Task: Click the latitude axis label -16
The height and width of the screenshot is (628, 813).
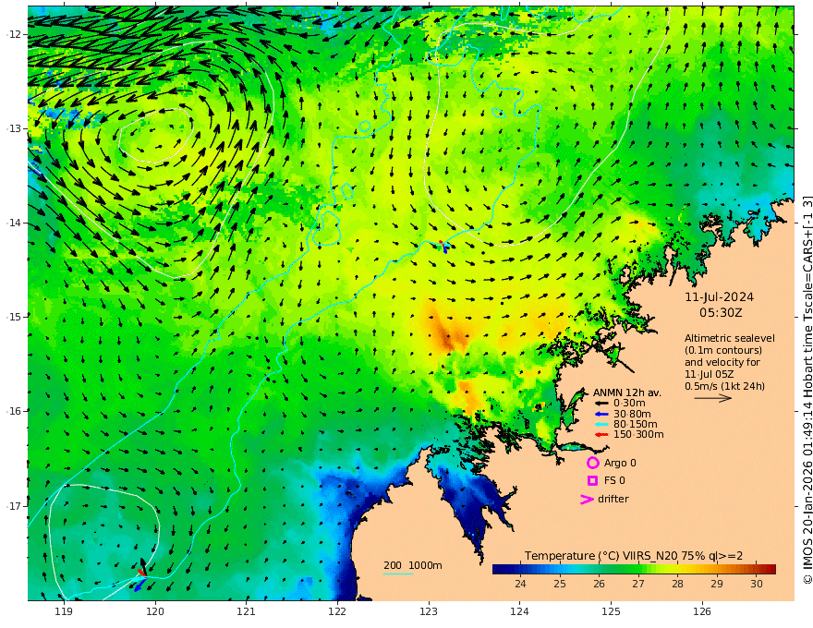Action: click(x=14, y=411)
